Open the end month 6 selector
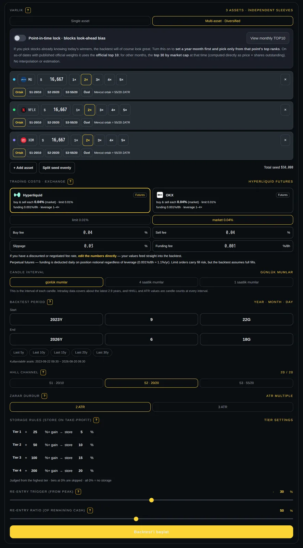 [x=151, y=339]
